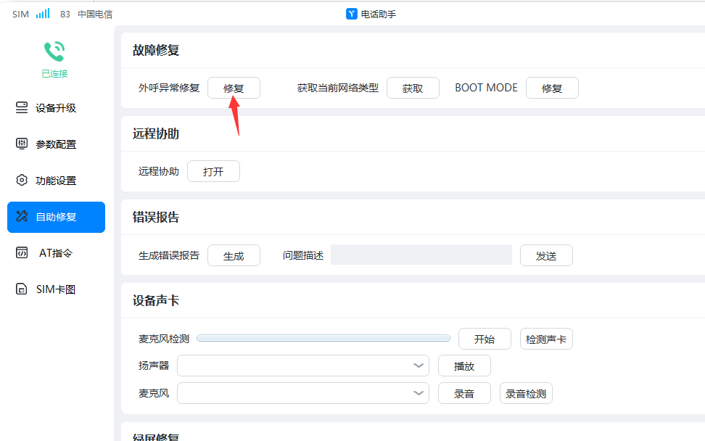Click the 麦克风检测 level bar

point(323,338)
